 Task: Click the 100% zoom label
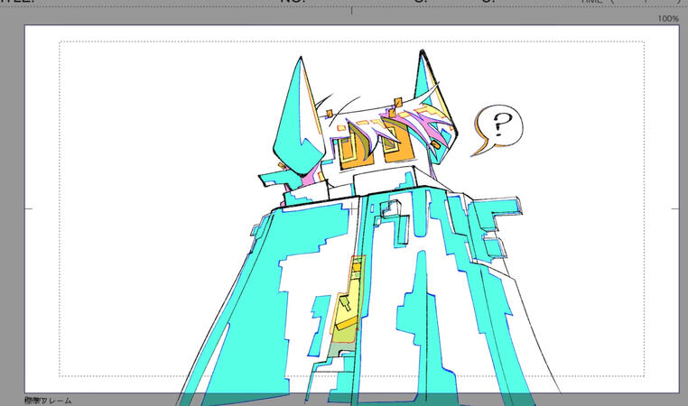point(668,18)
